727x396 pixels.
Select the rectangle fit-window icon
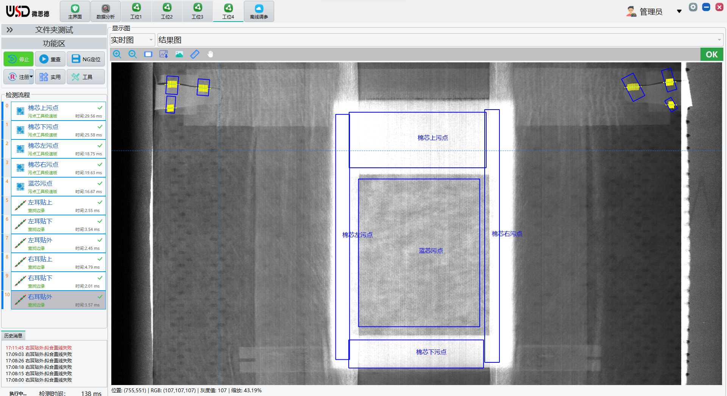click(x=148, y=54)
